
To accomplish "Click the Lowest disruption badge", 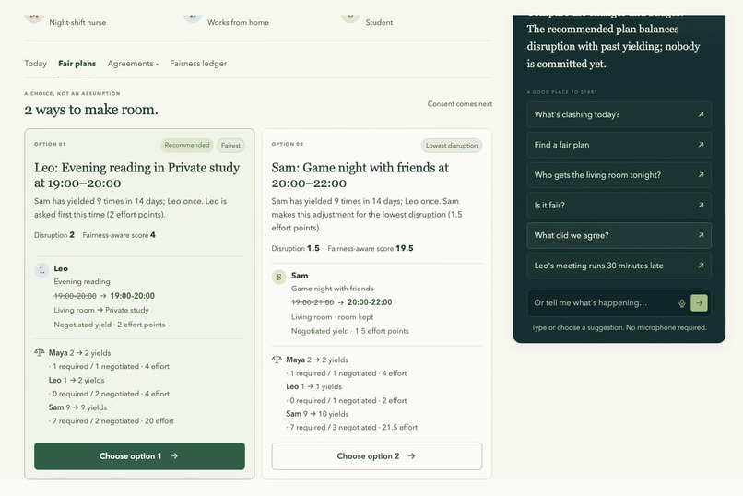I will point(452,146).
